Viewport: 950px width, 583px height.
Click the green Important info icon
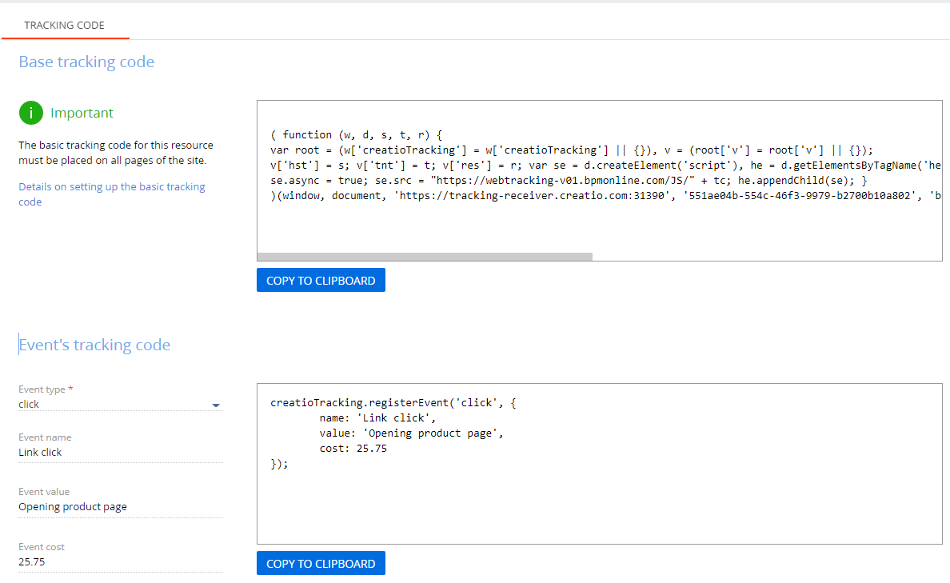31,113
